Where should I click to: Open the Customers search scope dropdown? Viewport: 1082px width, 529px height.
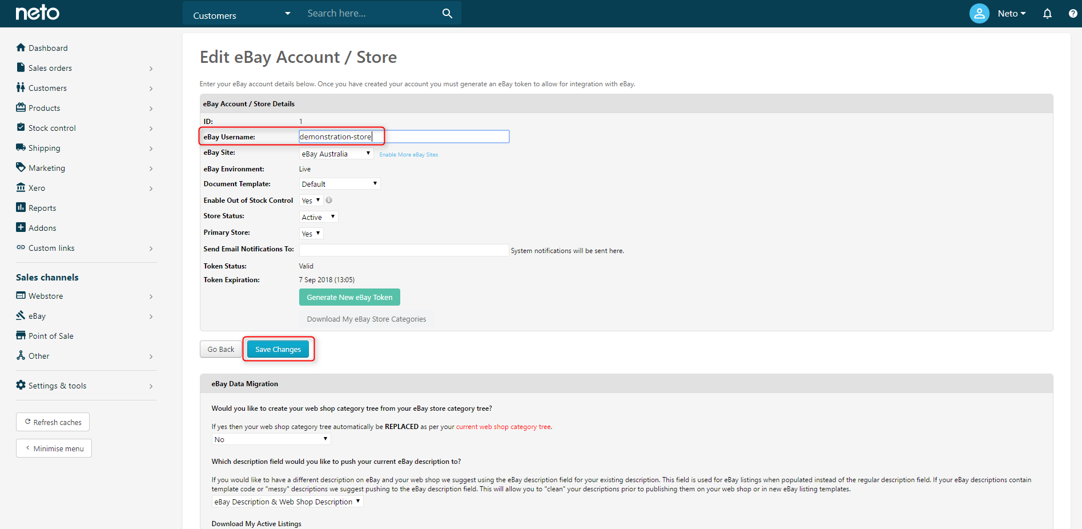(242, 15)
